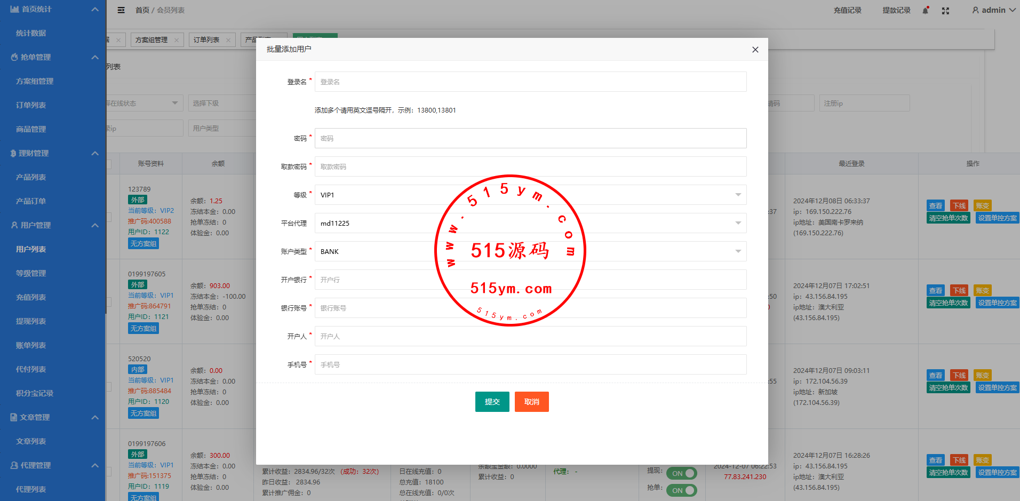Close the 方案组管理 tab with its X
The width and height of the screenshot is (1020, 501).
coord(177,40)
